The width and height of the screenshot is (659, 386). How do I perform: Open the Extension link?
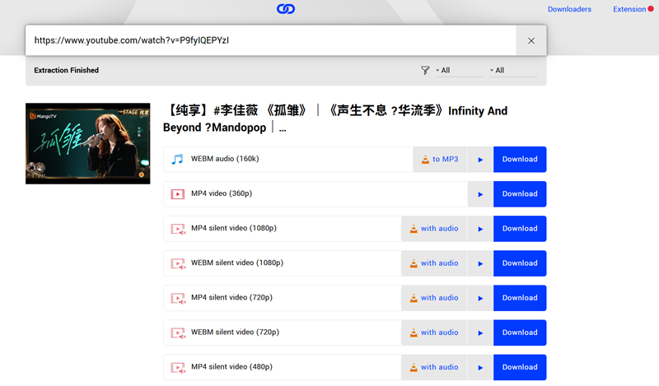(x=629, y=9)
